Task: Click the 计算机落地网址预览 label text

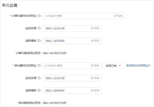Action: tap(28, 53)
